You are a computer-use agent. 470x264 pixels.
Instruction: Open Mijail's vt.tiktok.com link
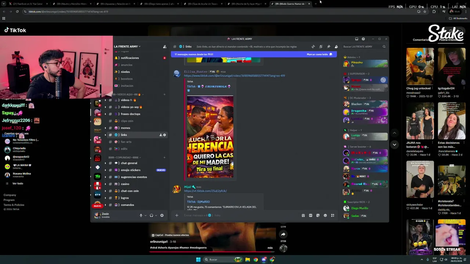pyautogui.click(x=205, y=191)
